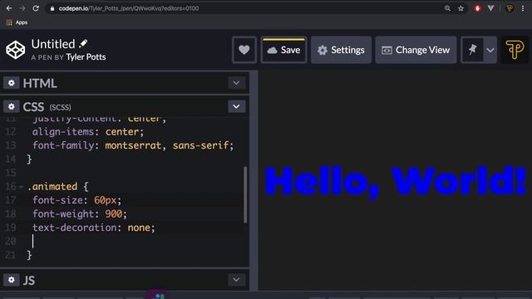Open the CSS editor chevron dropdown
This screenshot has width=532, height=299.
pyautogui.click(x=236, y=107)
